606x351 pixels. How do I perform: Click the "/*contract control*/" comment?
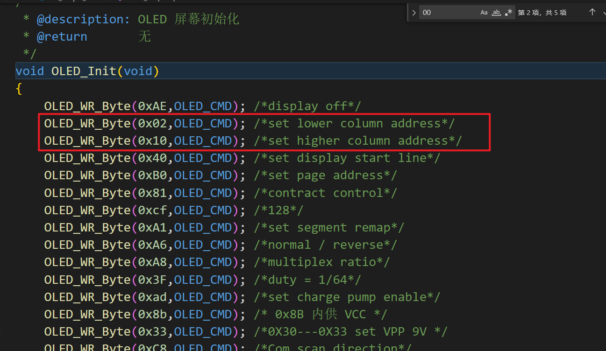pos(326,193)
